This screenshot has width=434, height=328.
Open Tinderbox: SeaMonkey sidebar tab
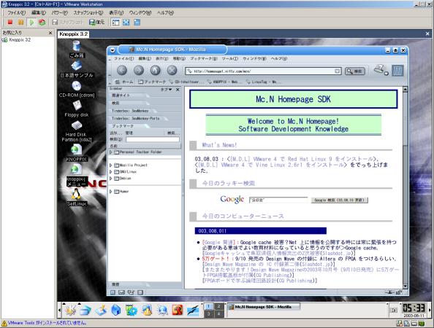coord(130,111)
